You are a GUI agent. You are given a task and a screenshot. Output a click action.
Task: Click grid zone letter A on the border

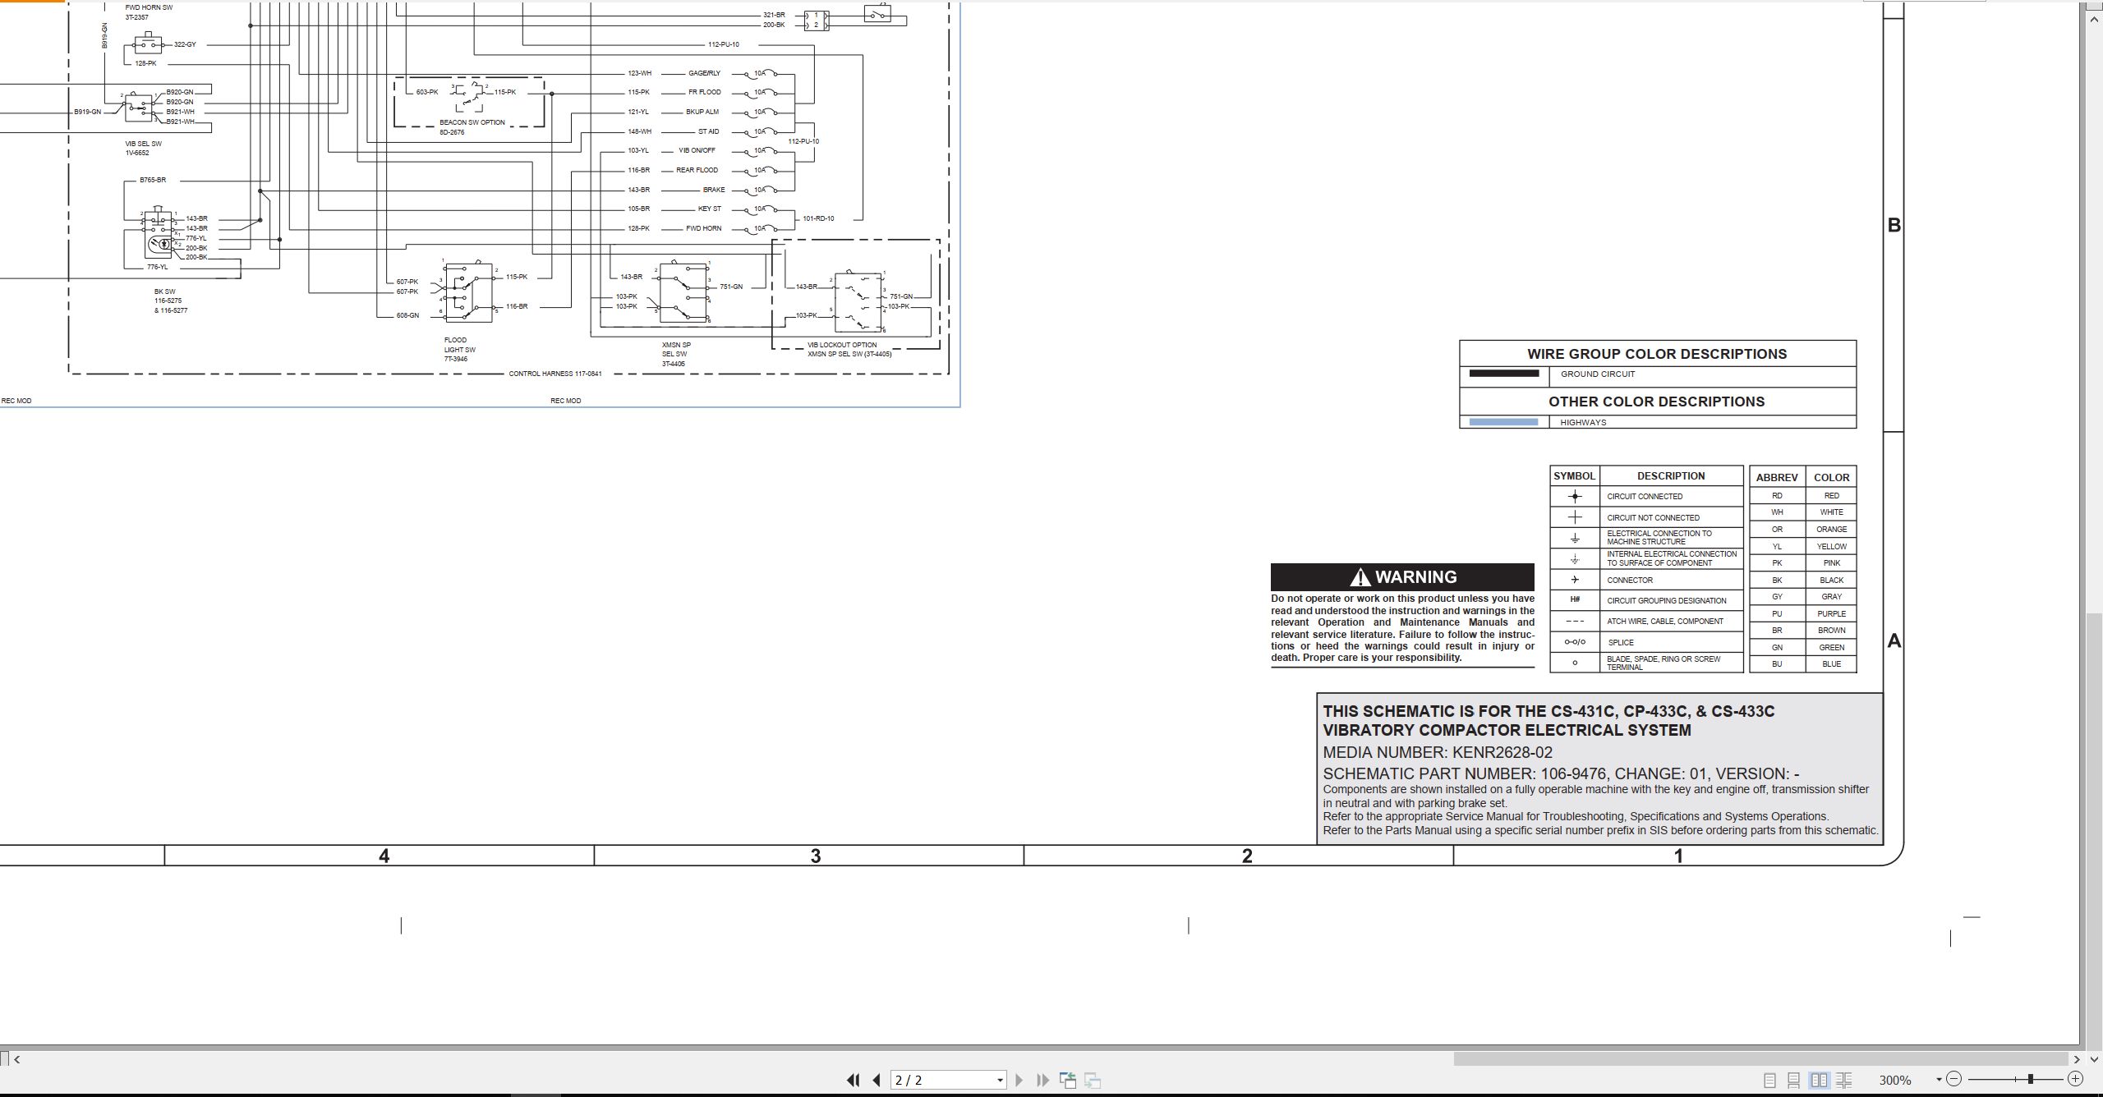click(1894, 640)
